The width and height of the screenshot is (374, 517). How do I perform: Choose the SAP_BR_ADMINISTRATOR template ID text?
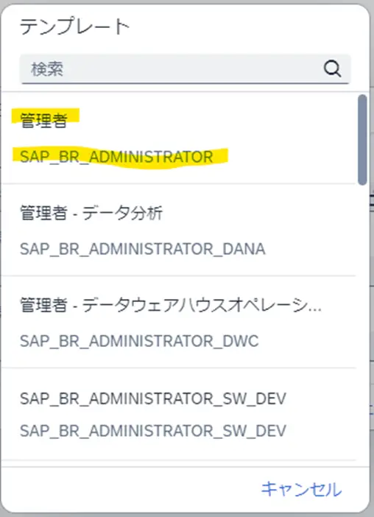(116, 157)
